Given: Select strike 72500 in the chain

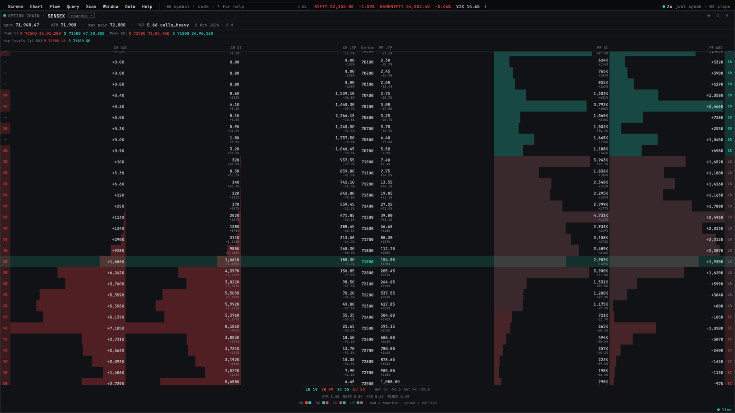Looking at the screenshot, I should 367,328.
